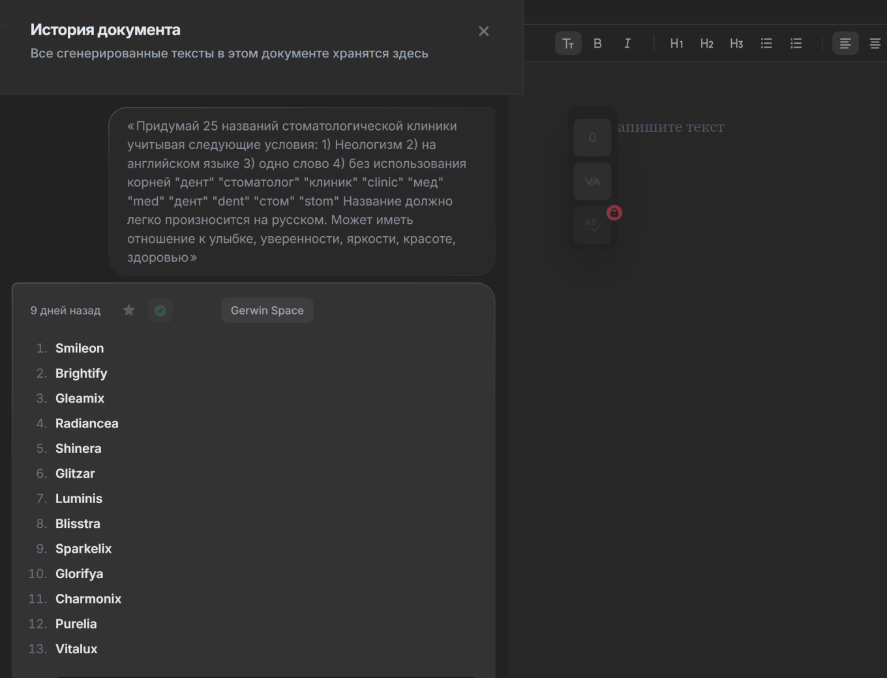Justify the paragraph text
The height and width of the screenshot is (678, 887).
tap(875, 44)
